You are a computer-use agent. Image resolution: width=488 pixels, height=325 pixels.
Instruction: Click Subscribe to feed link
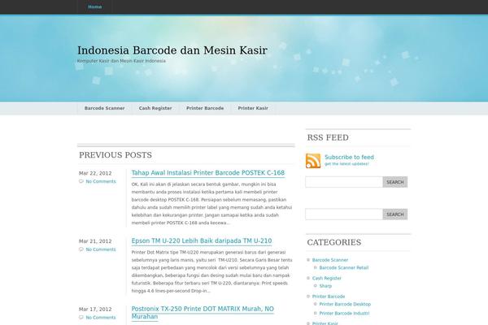(349, 158)
